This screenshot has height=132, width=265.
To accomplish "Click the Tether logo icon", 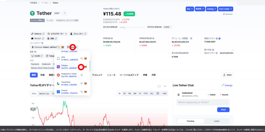I will [32, 13].
